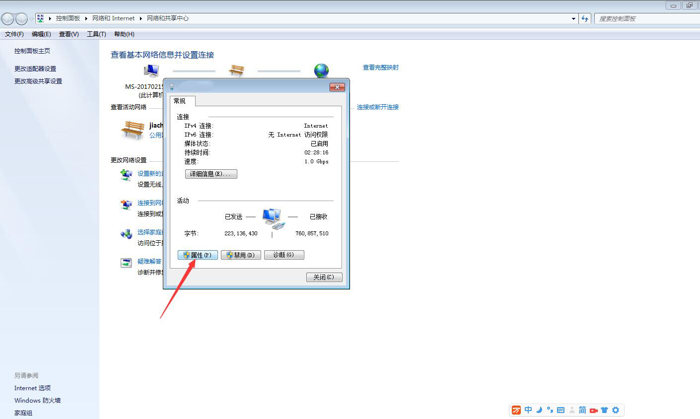Select the 常规 tab in dialog
The width and height of the screenshot is (700, 419).
[x=182, y=101]
